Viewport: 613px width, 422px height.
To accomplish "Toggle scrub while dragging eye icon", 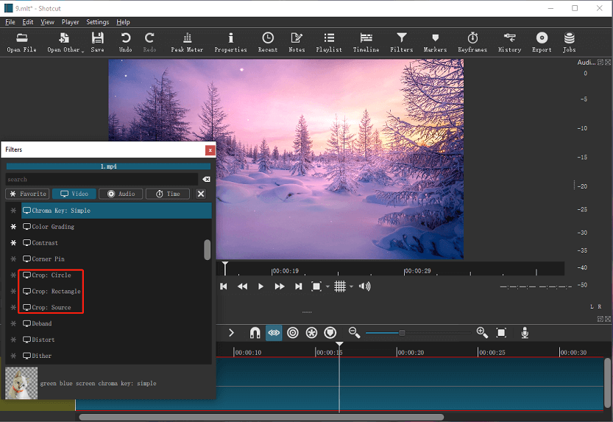I will (x=274, y=333).
